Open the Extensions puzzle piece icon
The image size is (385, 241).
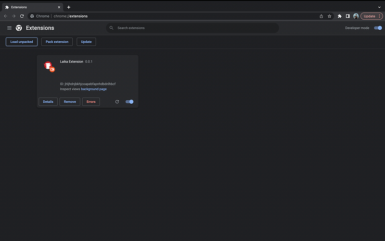pos(340,16)
